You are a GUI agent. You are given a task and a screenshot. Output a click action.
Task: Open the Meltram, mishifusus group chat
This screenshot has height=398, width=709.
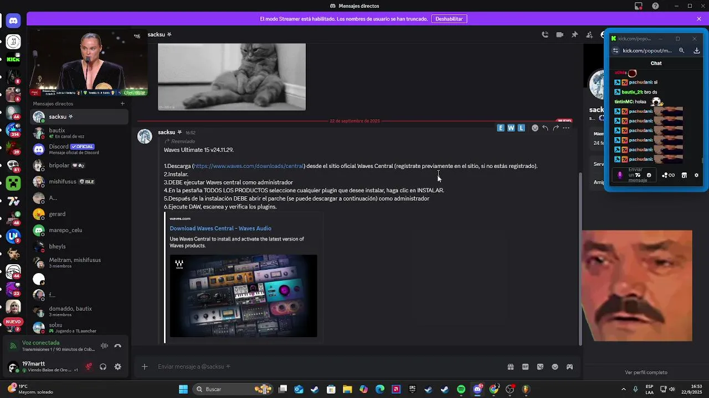tap(80, 263)
